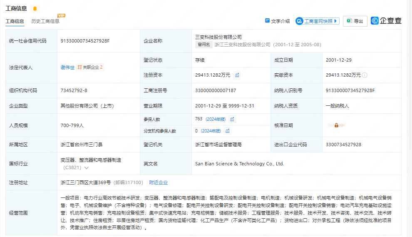The width and height of the screenshot is (412, 237).
Task: Select 登记状态 存续
Action: (x=200, y=60)
